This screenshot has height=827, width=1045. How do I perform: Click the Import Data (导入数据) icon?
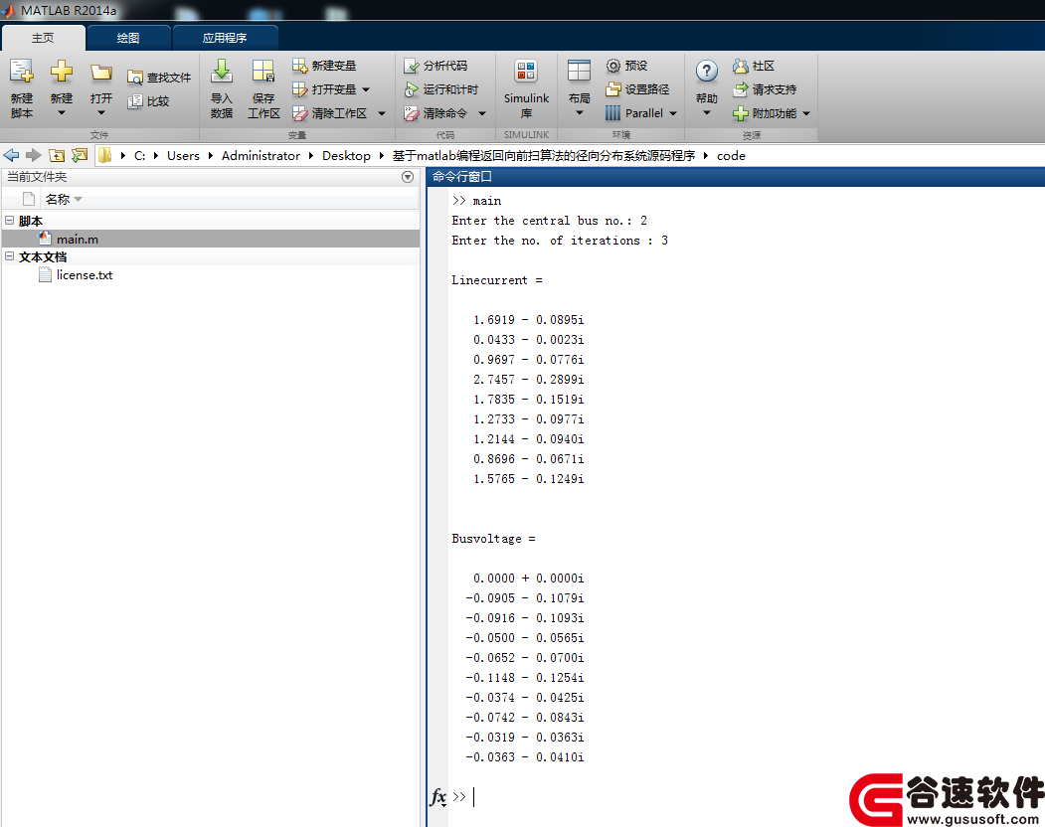click(222, 72)
